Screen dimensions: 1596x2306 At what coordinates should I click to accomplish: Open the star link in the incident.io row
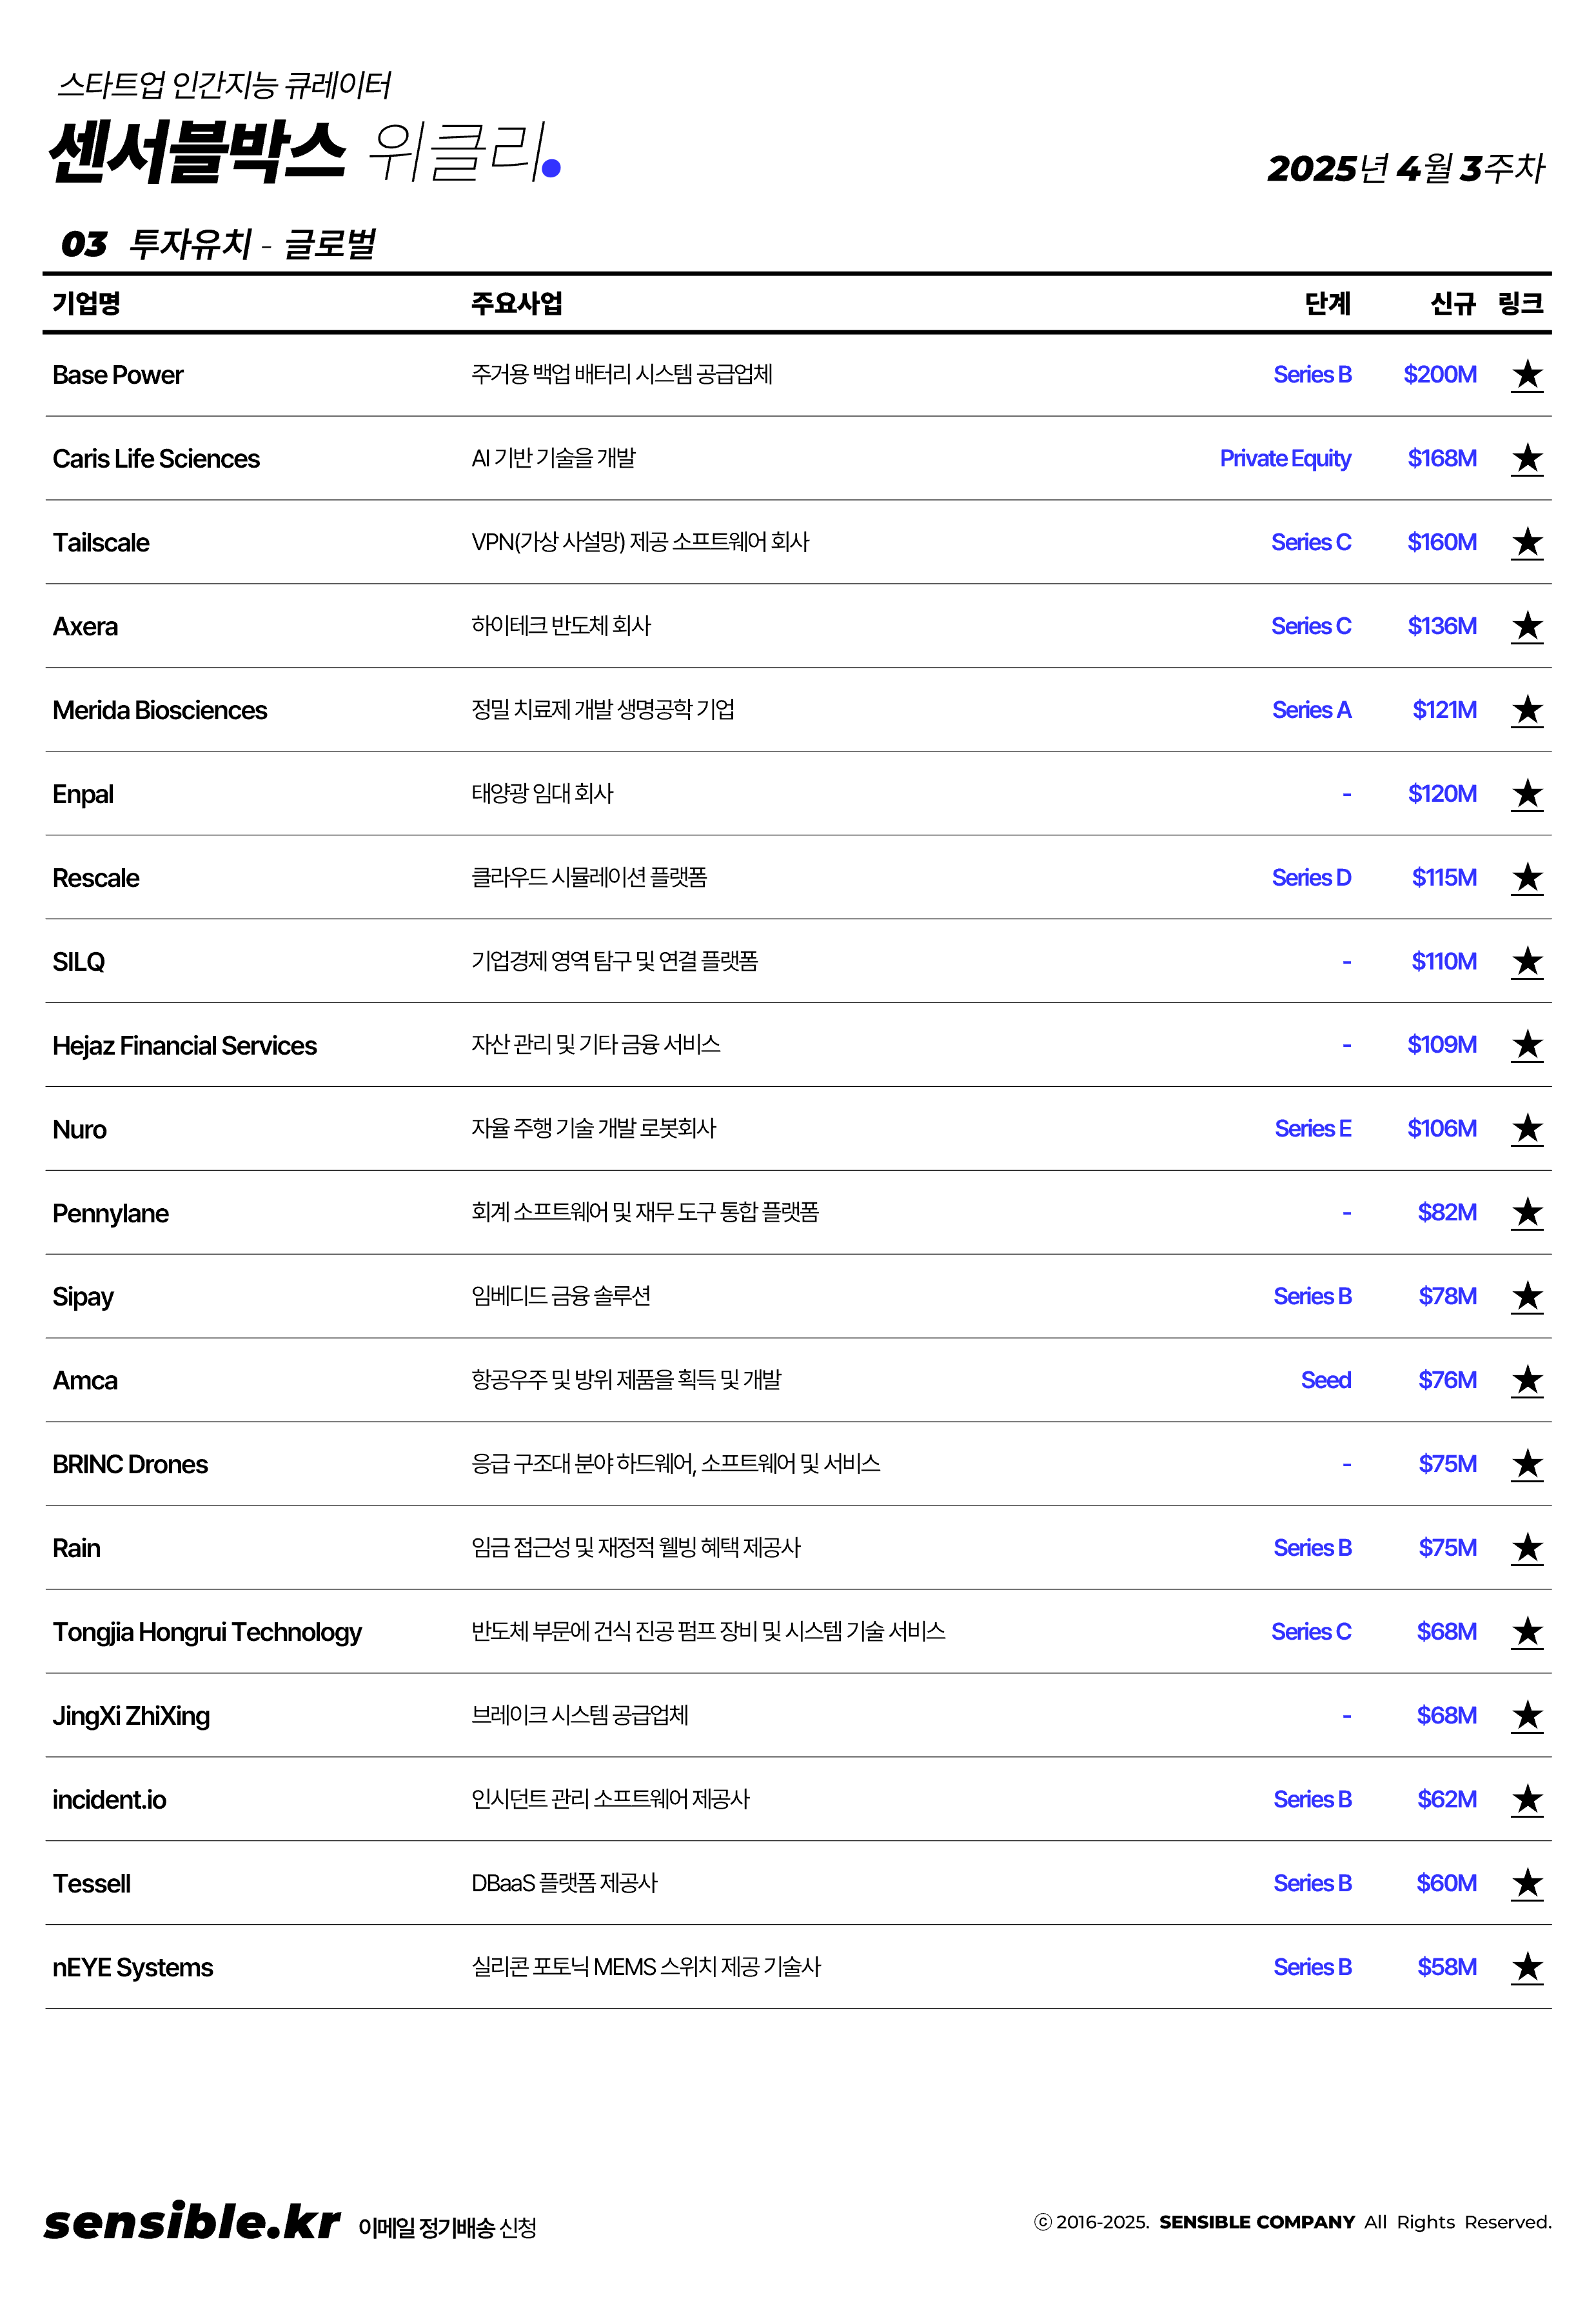tap(1526, 1800)
